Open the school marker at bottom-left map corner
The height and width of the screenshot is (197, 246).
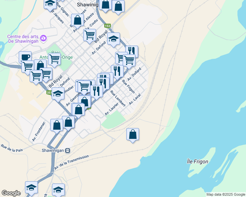[x=31, y=188]
